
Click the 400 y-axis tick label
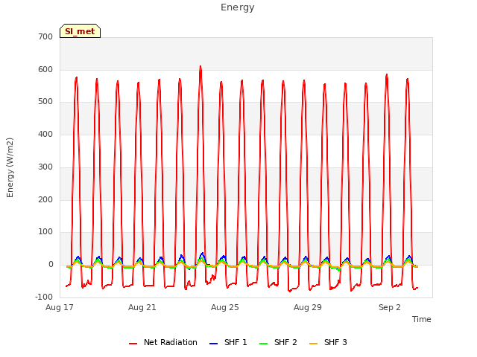coord(45,134)
